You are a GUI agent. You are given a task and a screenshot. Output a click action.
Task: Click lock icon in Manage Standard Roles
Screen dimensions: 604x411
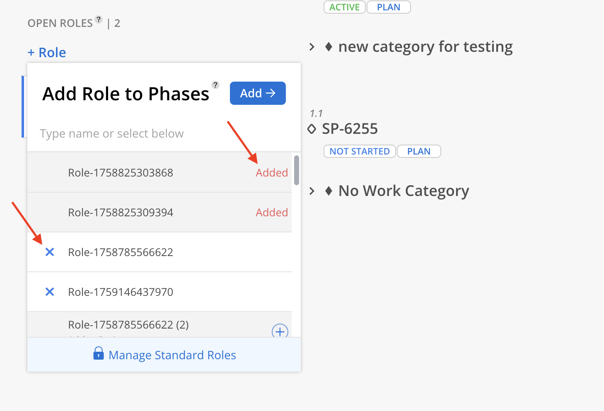coord(99,353)
